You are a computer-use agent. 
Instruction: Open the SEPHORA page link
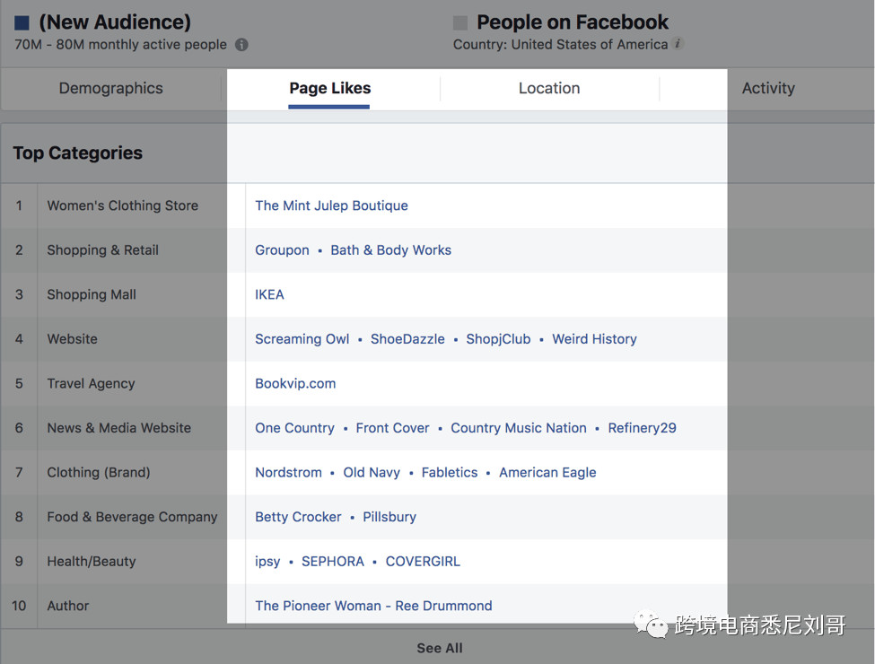coord(333,561)
